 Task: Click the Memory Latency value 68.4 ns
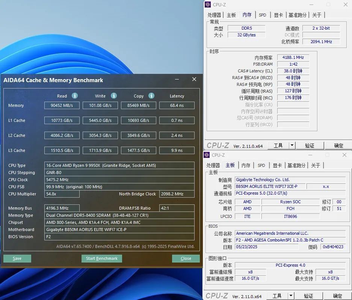[177, 105]
